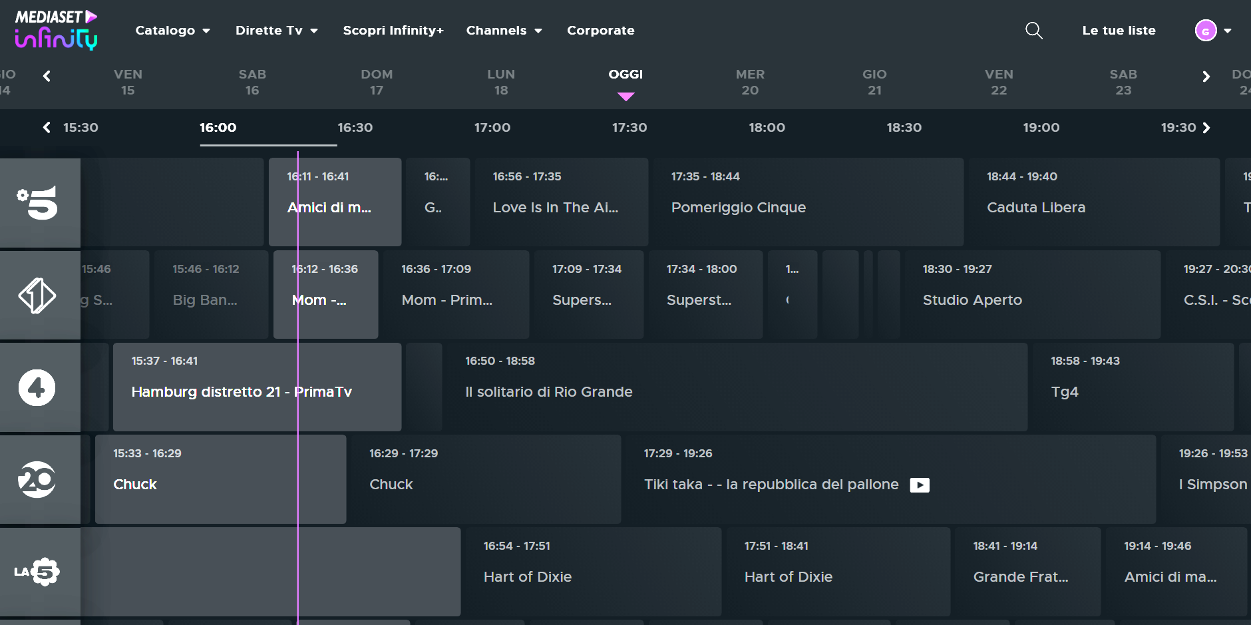Viewport: 1251px width, 625px height.
Task: Select the Italia 1 channel logo
Action: tap(37, 295)
